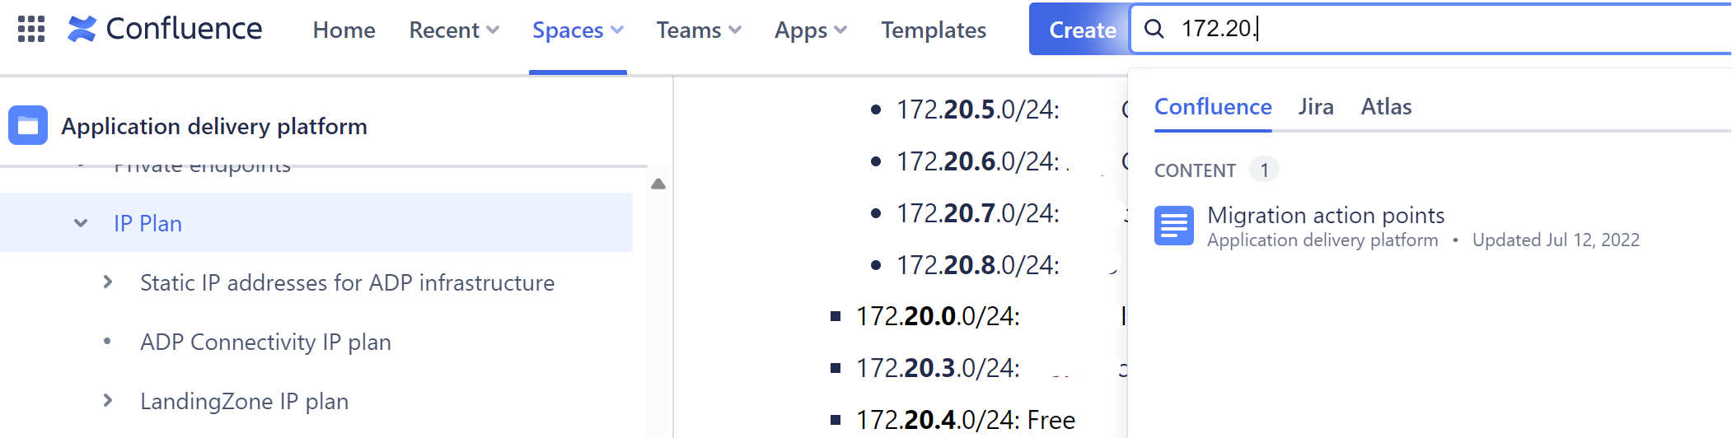Switch to the Confluence search tab

(x=1213, y=107)
